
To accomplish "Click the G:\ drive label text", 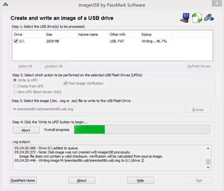I will (x=22, y=41).
